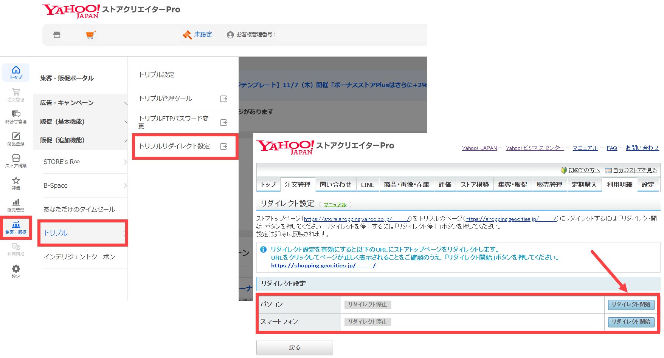Viewport: 664px width, 358px height.
Task: Expand the 広告・キャンペーン menu section
Action: point(80,103)
